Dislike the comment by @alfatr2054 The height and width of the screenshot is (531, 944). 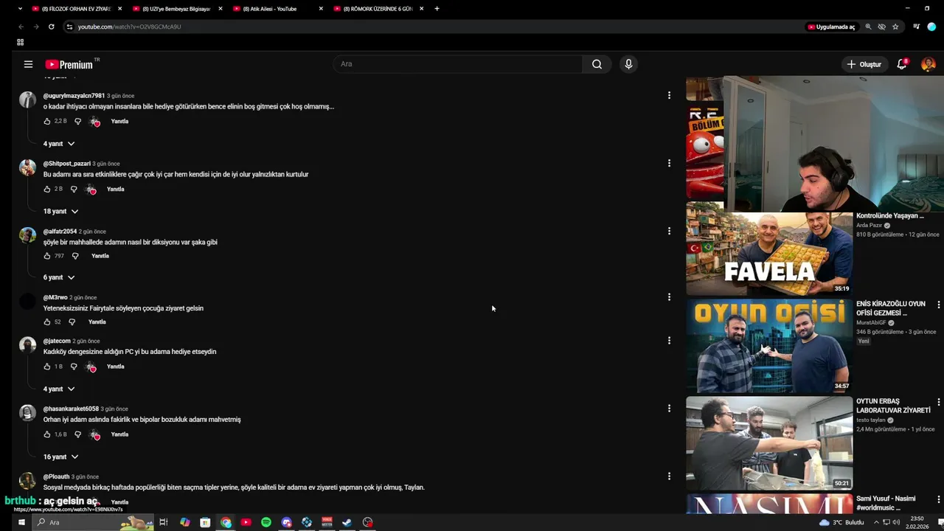pyautogui.click(x=74, y=256)
